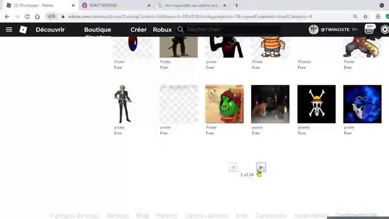Click the Roblox logo icon
The image size is (389, 219).
pyautogui.click(x=23, y=30)
